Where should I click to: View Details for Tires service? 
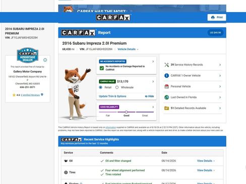(206, 170)
